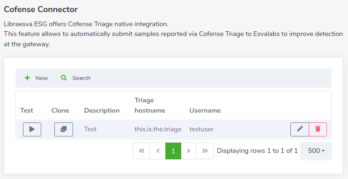Sort by the Username column header
348x179 pixels.
coord(205,110)
